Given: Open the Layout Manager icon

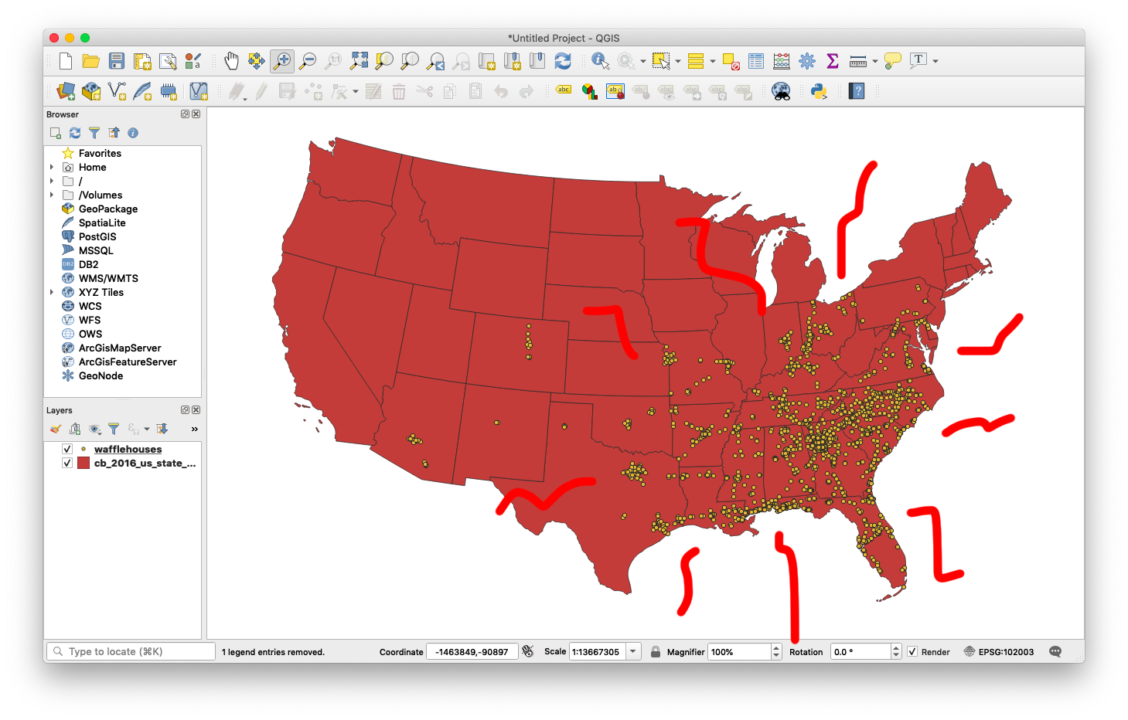Looking at the screenshot, I should 168,61.
